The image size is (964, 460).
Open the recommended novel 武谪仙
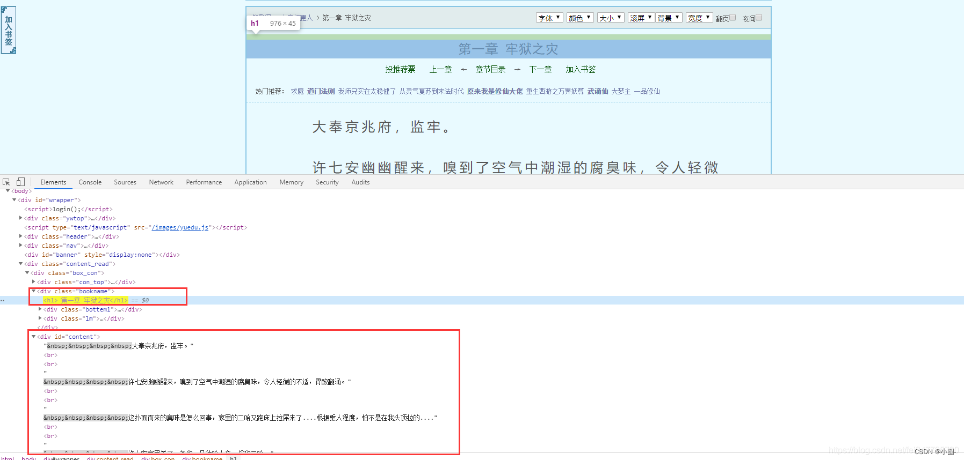click(x=598, y=91)
